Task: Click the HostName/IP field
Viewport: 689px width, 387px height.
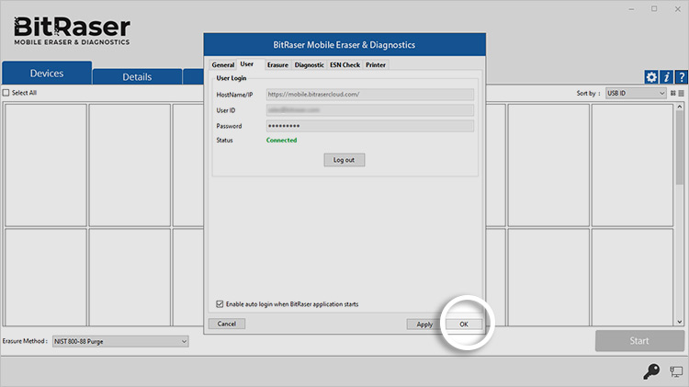Action: tap(370, 94)
